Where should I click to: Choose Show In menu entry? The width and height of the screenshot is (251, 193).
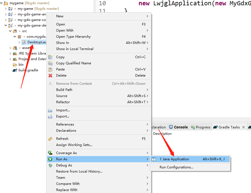[99, 43]
